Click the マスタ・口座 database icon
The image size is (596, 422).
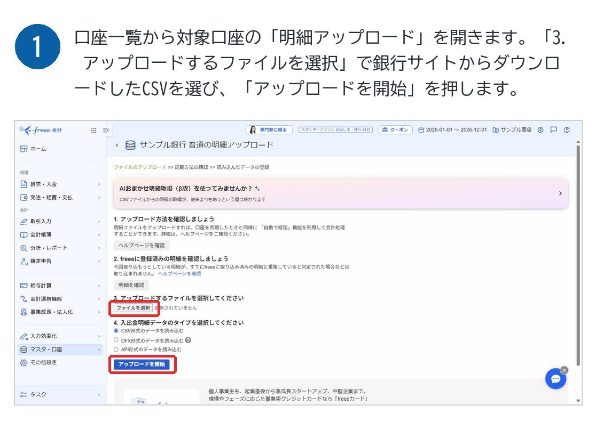click(23, 350)
